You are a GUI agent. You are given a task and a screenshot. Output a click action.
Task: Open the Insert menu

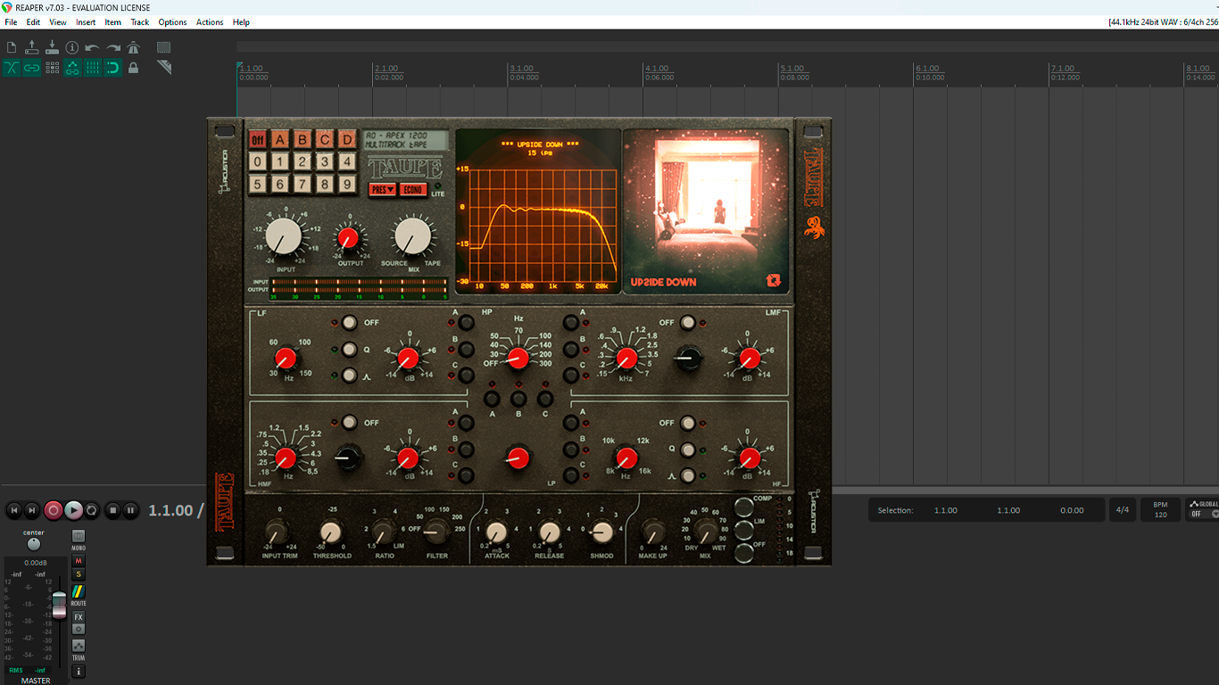coord(86,22)
